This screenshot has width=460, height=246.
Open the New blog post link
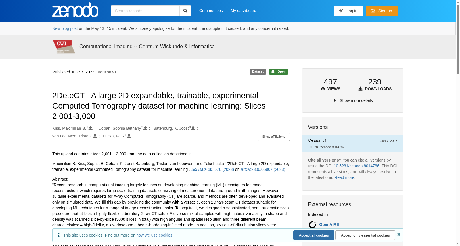(x=65, y=28)
